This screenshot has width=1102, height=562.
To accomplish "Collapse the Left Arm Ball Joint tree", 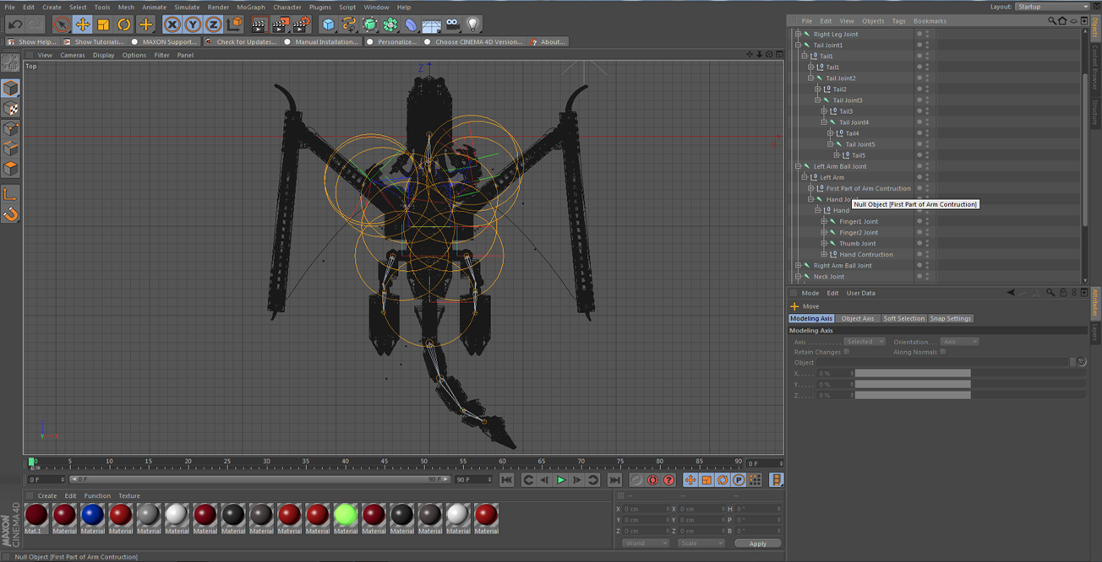I will (x=799, y=166).
